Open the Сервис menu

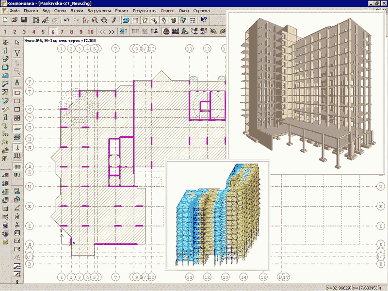point(167,11)
